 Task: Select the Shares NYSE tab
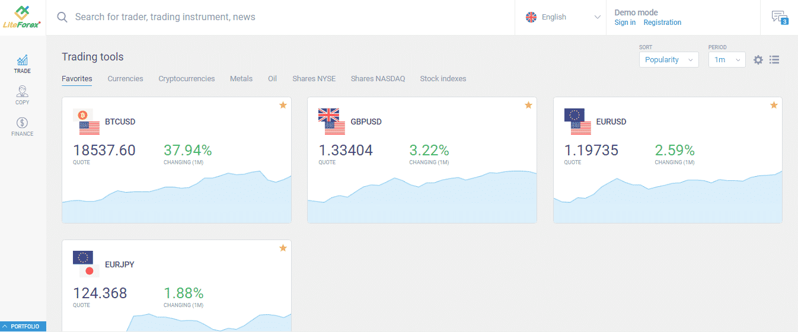coord(314,78)
